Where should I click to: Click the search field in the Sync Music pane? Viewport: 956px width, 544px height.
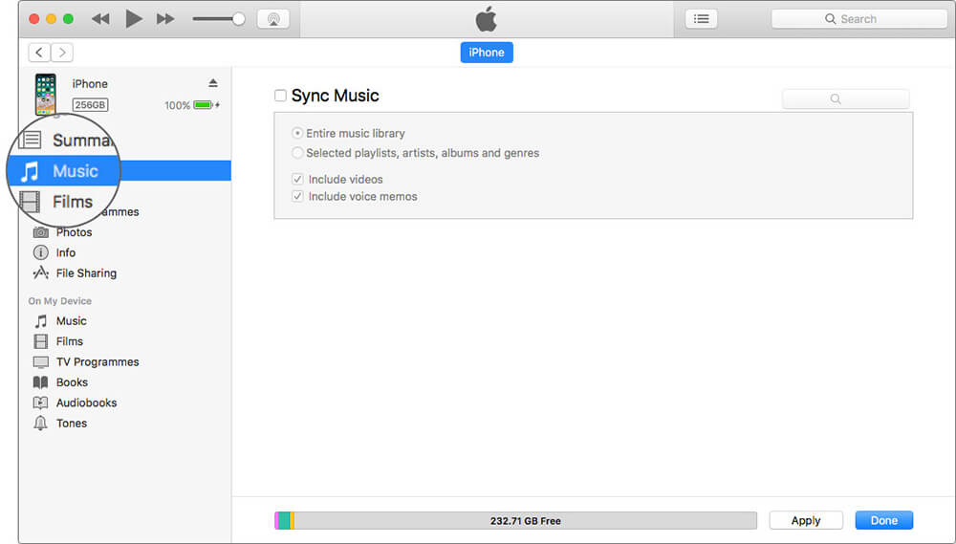[846, 98]
